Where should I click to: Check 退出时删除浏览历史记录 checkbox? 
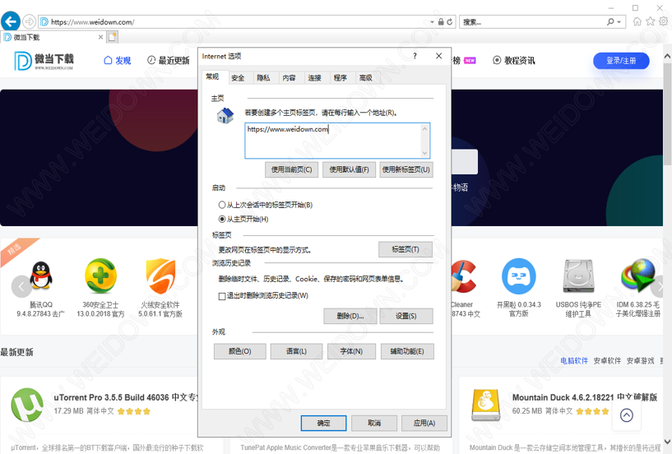[222, 296]
